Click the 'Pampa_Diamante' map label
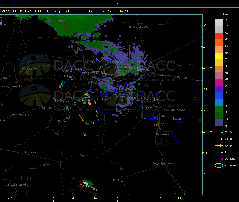The height and width of the screenshot is (202, 239). pyautogui.click(x=11, y=86)
